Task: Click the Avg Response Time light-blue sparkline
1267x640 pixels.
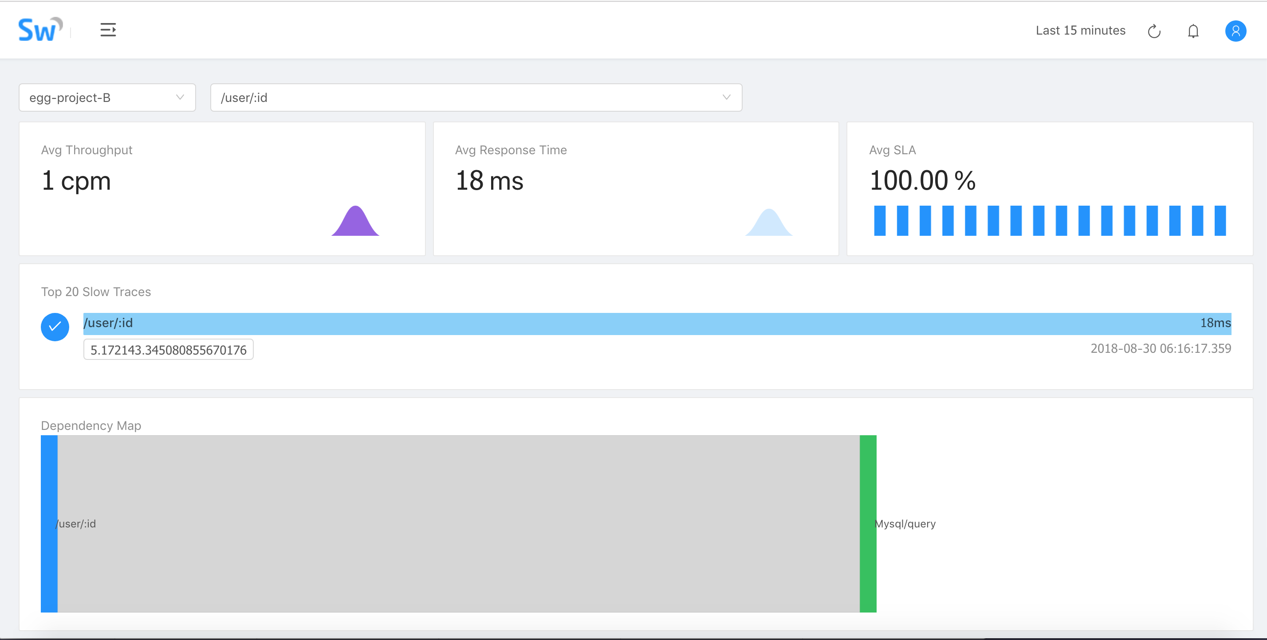Action: pos(769,222)
